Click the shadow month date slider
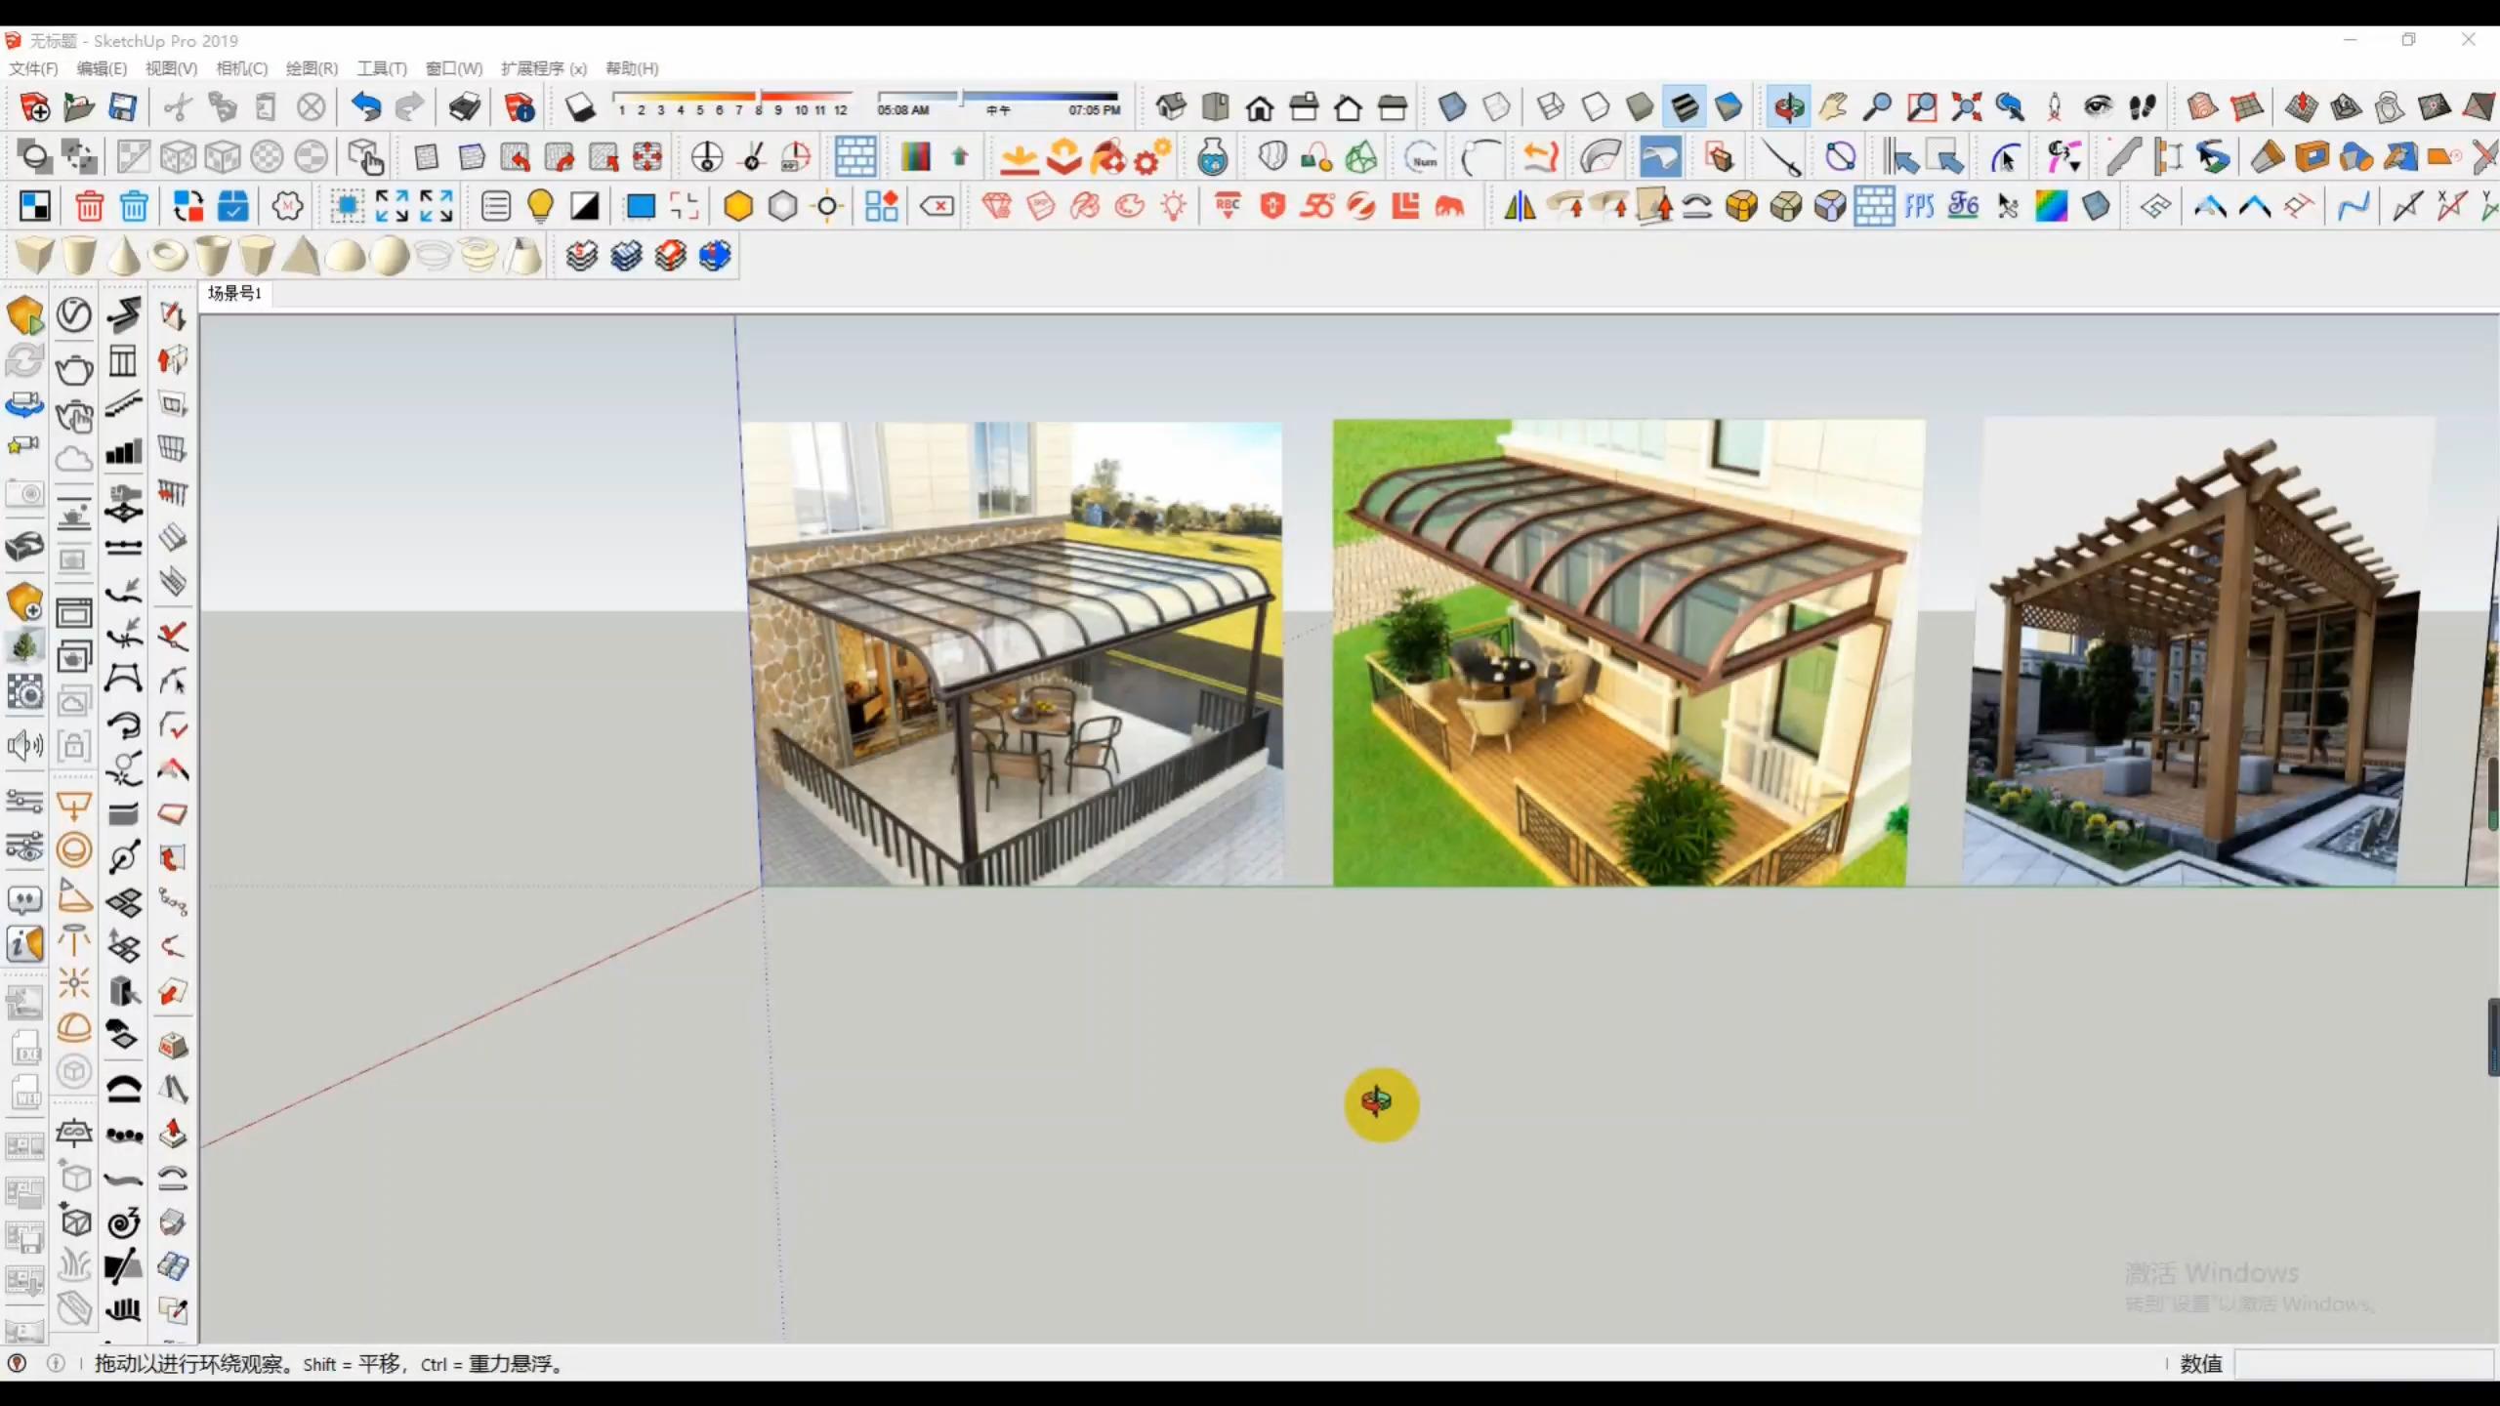Viewport: 2500px width, 1406px height. click(x=732, y=98)
